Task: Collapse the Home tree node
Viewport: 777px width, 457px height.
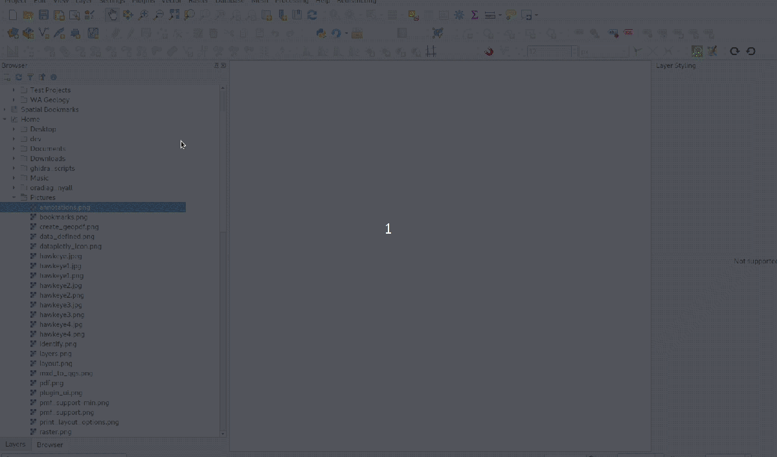Action: tap(5, 119)
